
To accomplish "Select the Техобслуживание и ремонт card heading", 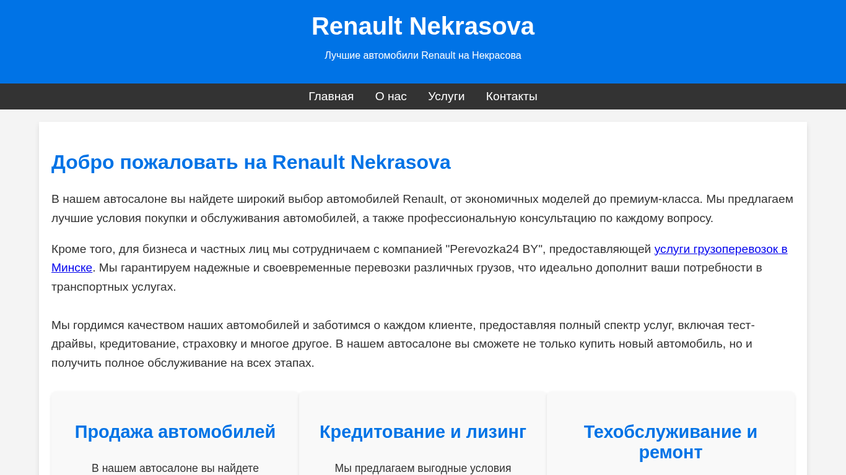I will pyautogui.click(x=671, y=442).
